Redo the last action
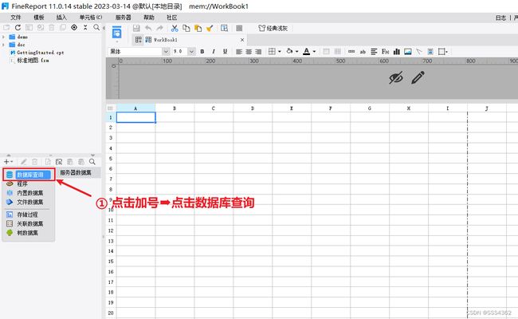 coord(160,29)
